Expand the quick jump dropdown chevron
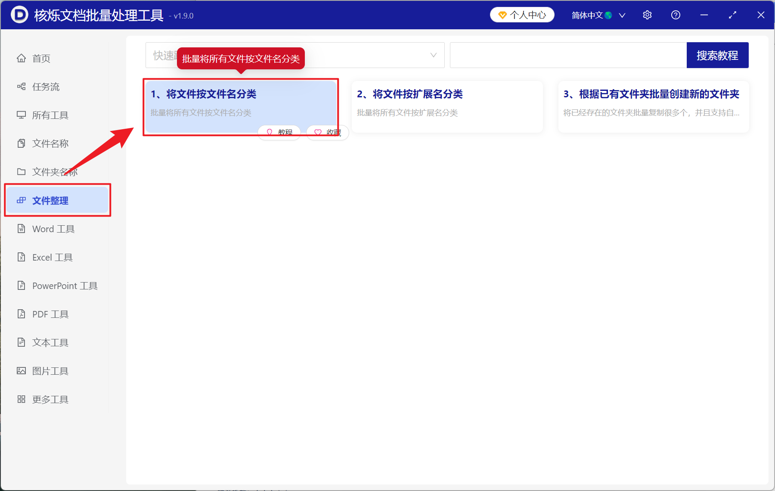 [433, 55]
